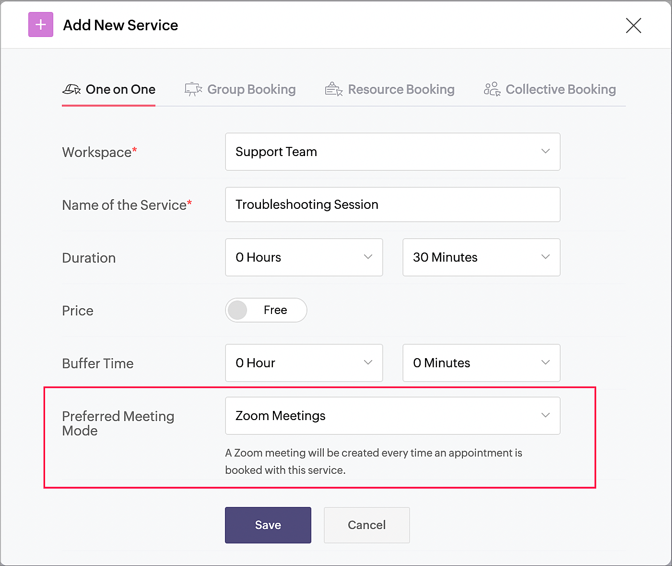Toggle the Price Free switch

click(x=266, y=310)
